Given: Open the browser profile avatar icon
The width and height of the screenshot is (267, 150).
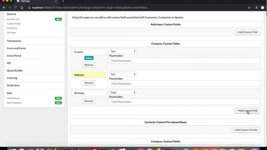Looking at the screenshot, I should [262, 7].
